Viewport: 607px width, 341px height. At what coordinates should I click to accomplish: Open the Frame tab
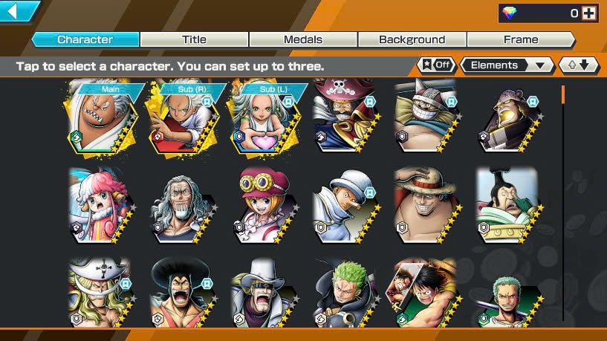[x=521, y=39]
